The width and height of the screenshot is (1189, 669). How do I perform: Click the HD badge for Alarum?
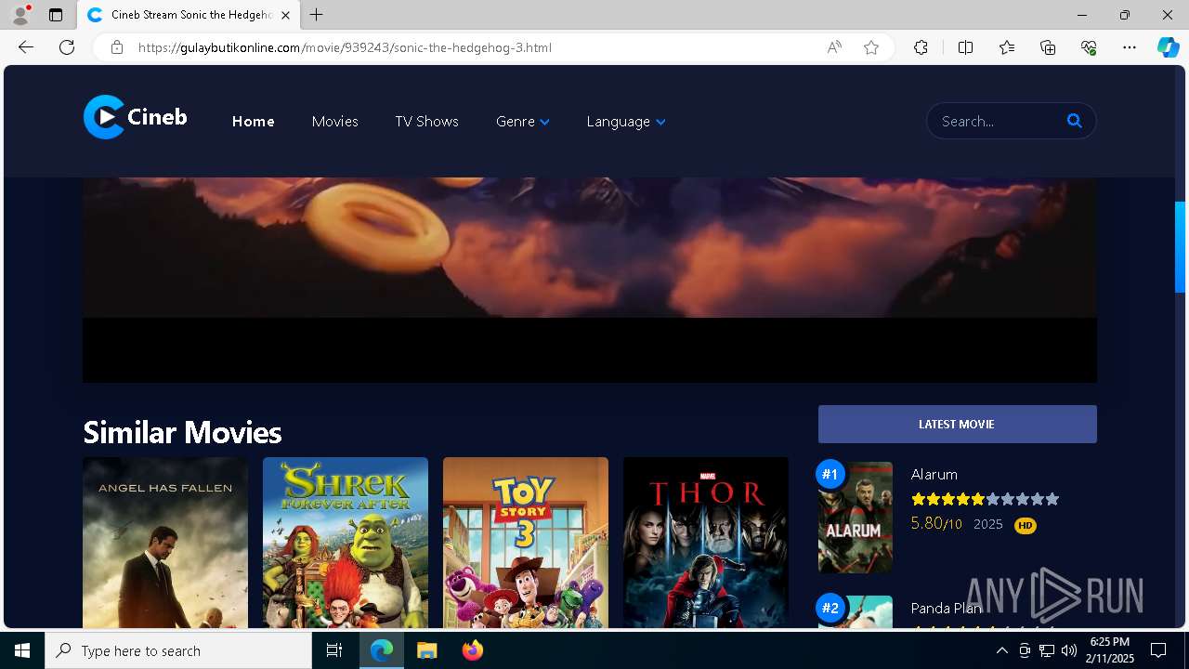coord(1026,525)
